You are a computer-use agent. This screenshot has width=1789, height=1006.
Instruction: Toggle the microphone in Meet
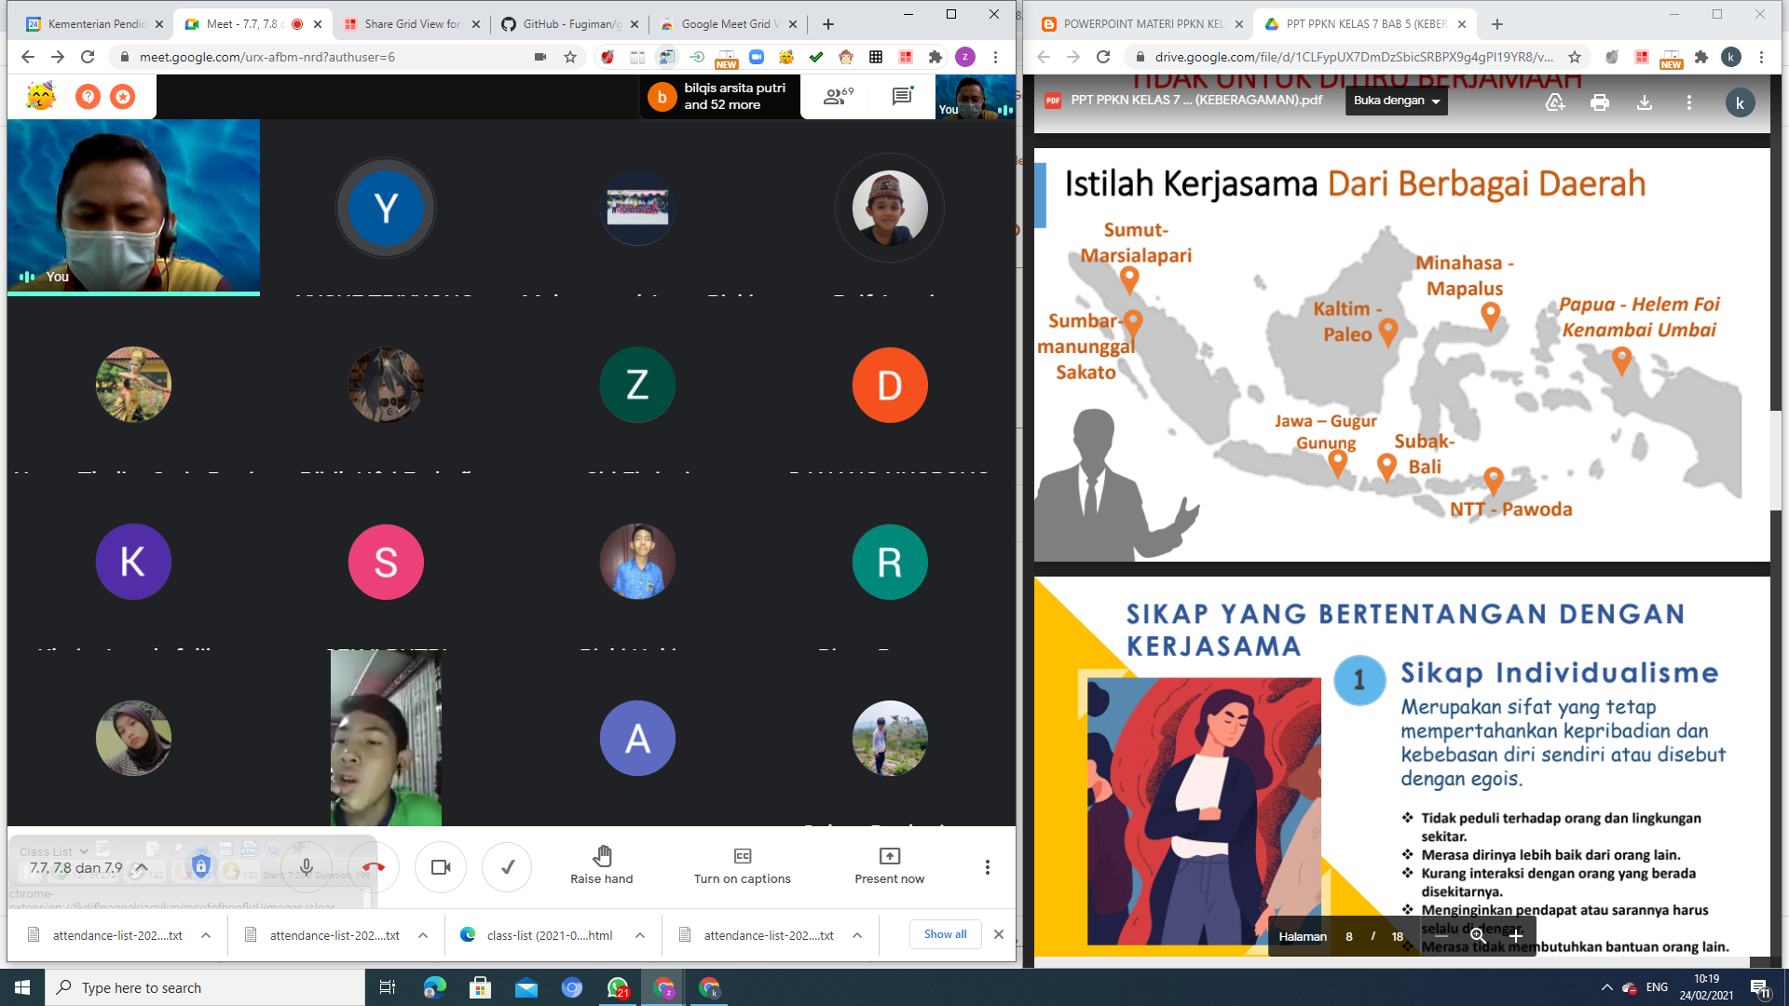click(x=306, y=867)
